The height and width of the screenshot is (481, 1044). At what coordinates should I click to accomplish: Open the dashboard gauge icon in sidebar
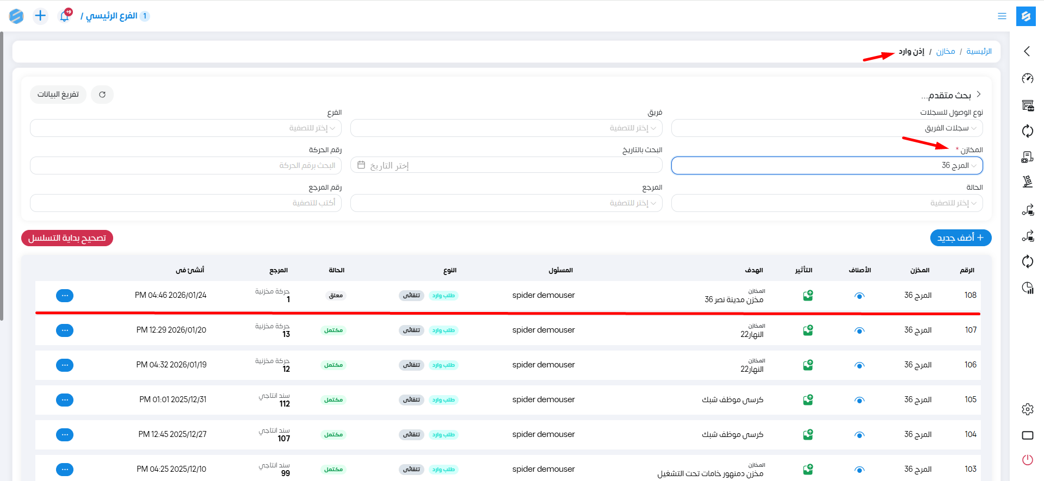pyautogui.click(x=1027, y=78)
